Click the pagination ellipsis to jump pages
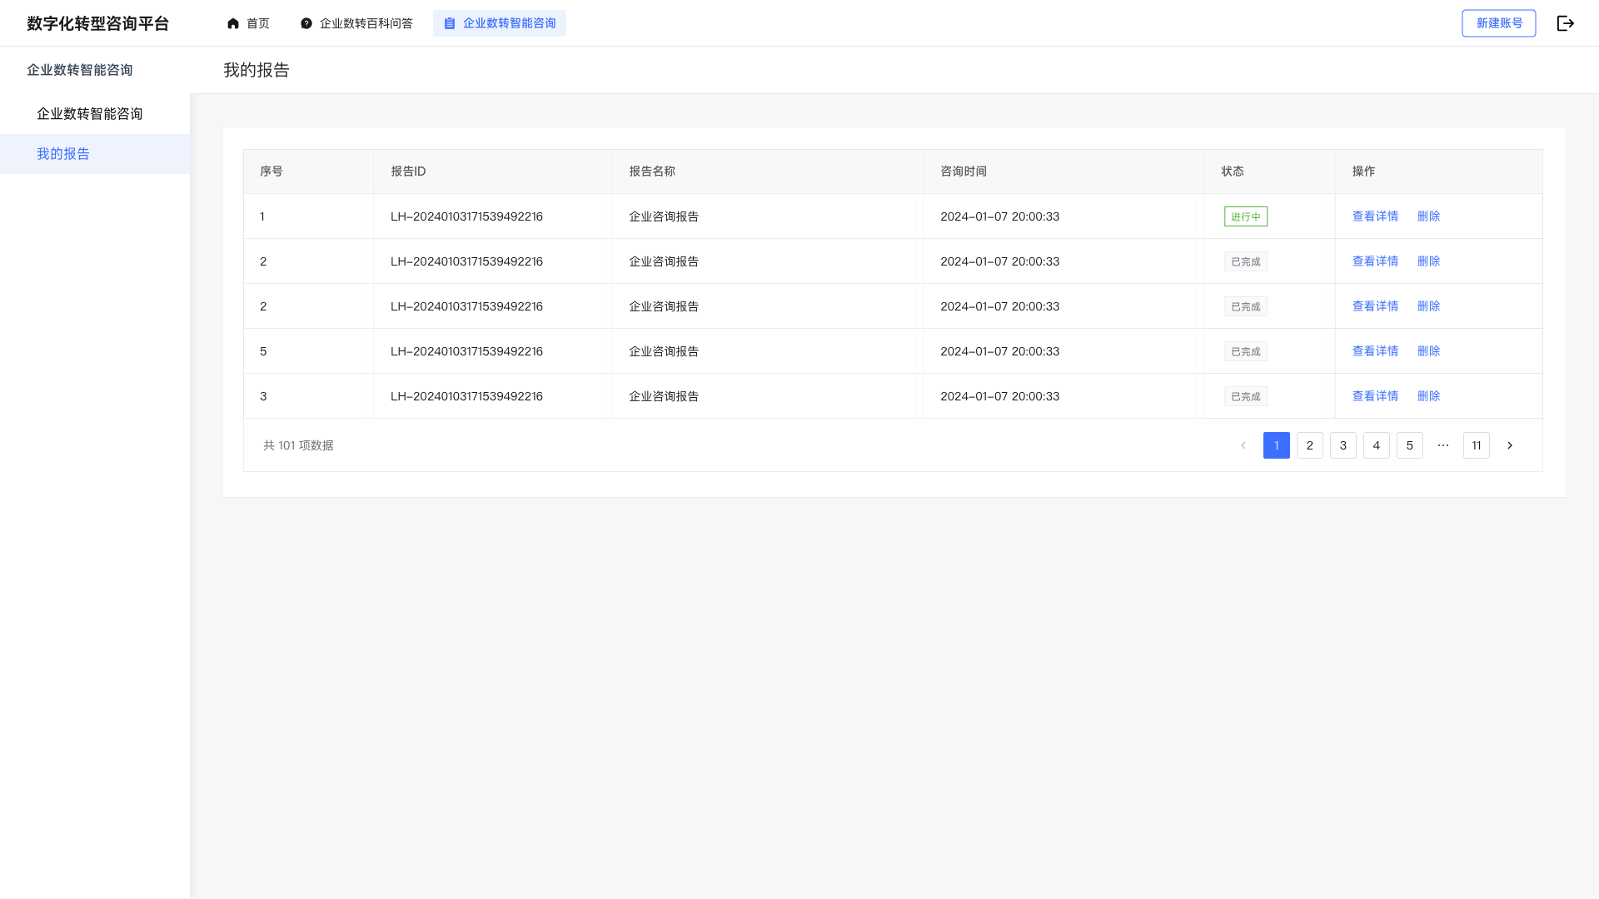Viewport: 1599px width, 899px height. click(x=1442, y=445)
